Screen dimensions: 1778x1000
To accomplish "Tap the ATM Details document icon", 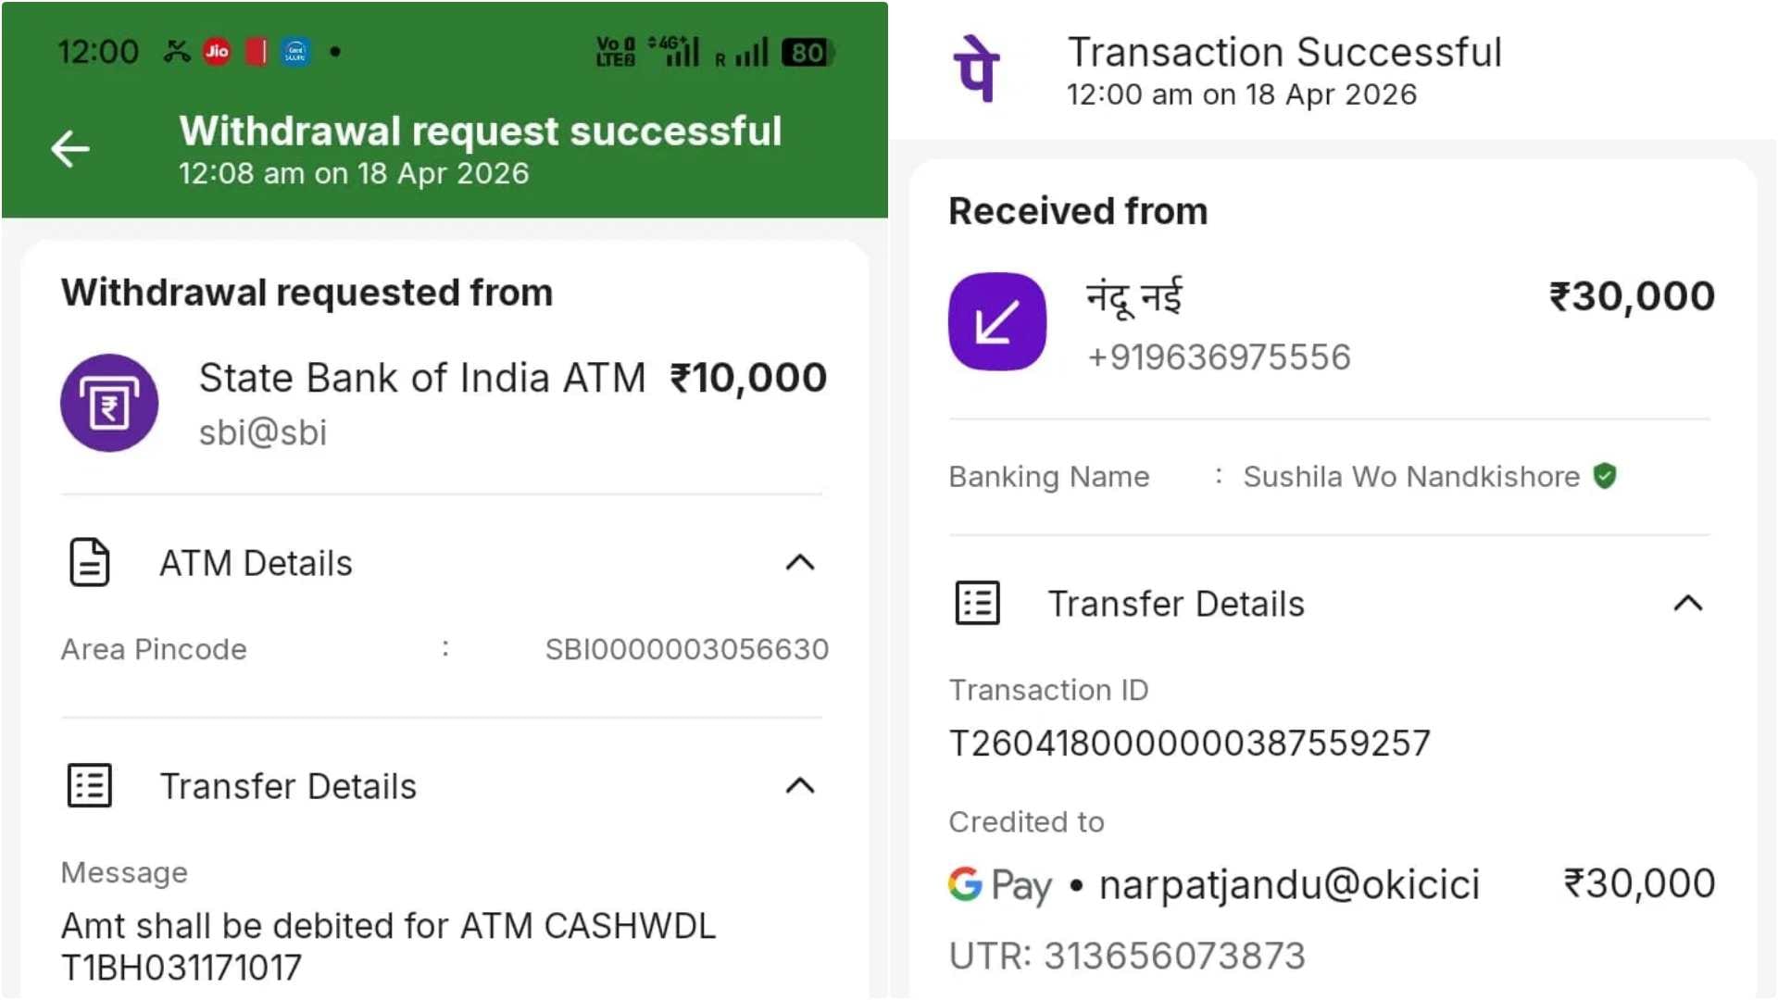I will [90, 562].
